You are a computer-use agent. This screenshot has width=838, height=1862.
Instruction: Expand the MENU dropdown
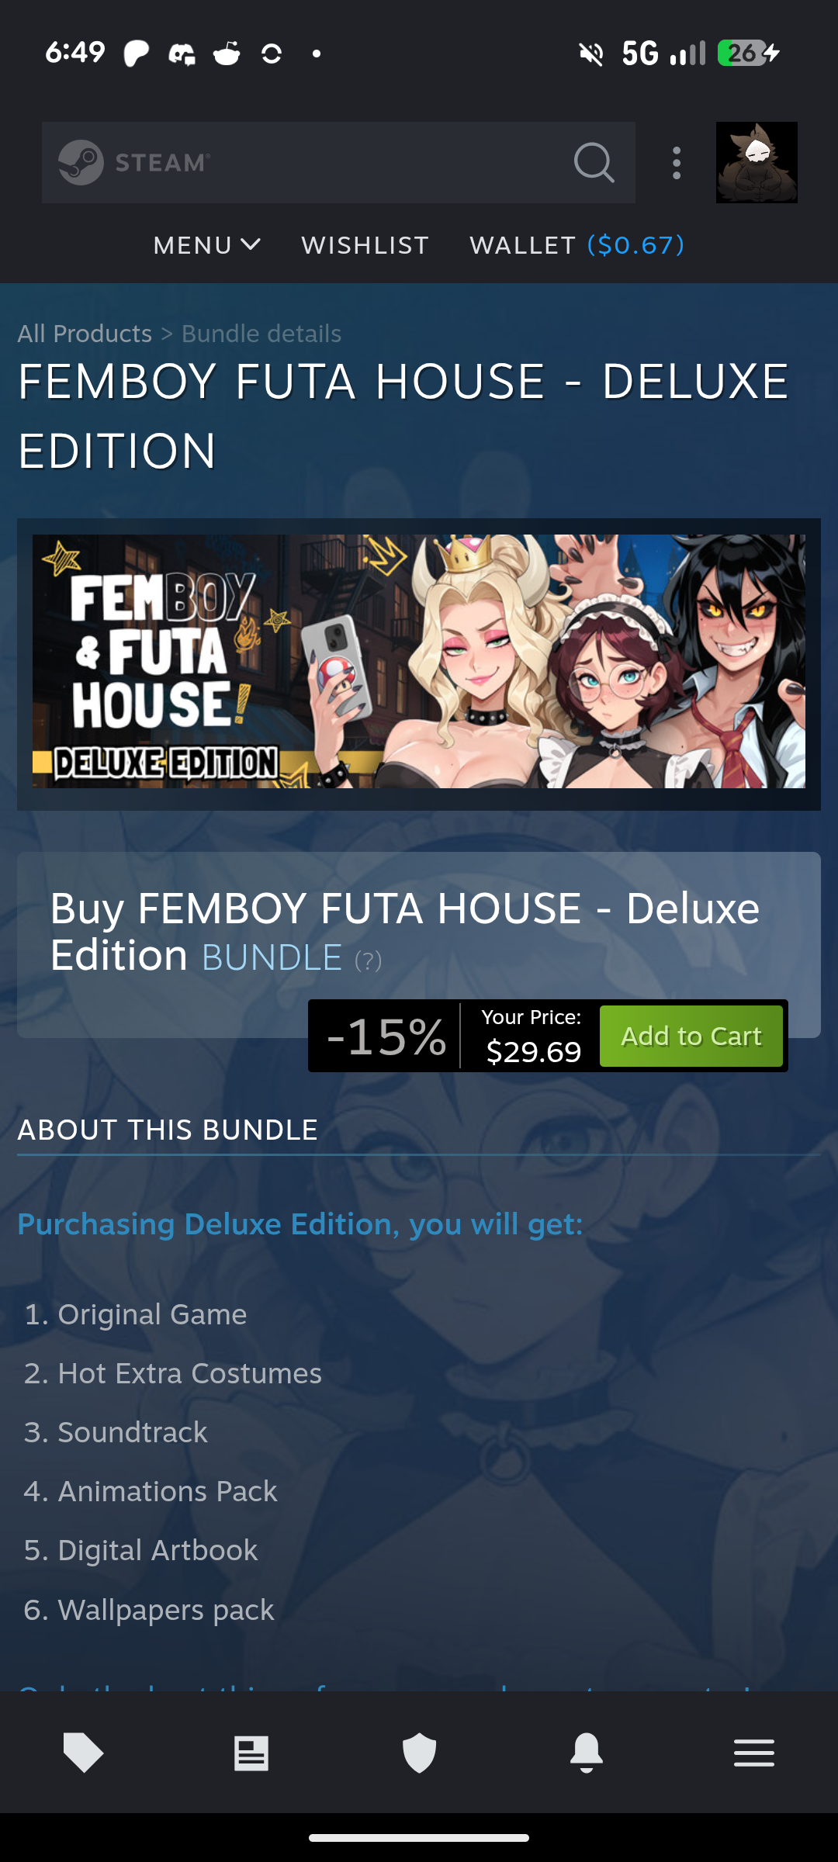click(206, 245)
